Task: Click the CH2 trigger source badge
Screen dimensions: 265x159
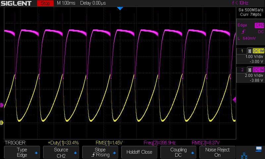Action: (x=259, y=25)
